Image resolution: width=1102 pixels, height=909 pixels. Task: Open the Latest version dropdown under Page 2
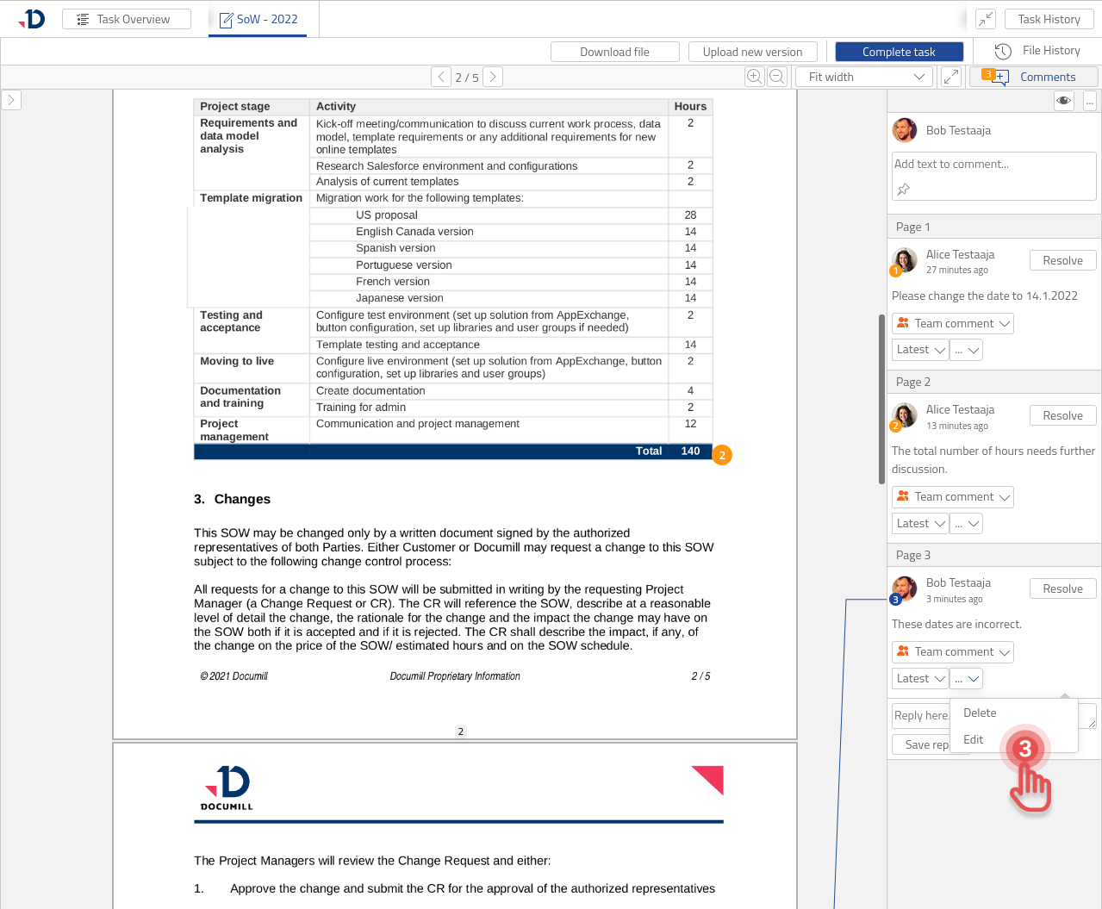(920, 523)
